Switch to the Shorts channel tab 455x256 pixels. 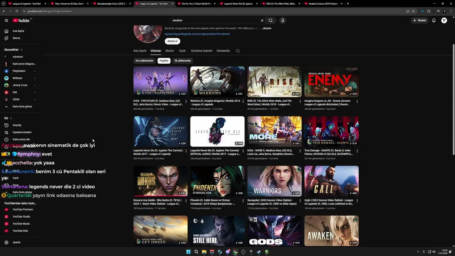tap(170, 51)
